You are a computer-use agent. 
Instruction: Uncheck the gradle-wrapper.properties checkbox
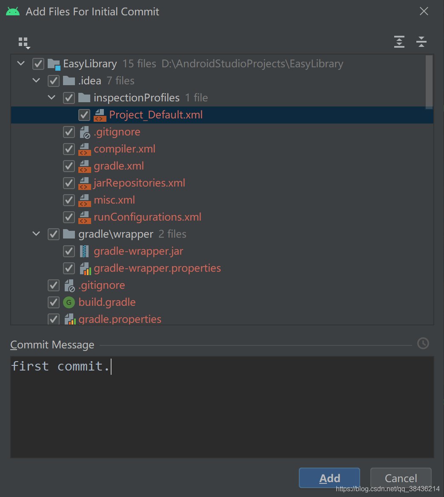69,268
